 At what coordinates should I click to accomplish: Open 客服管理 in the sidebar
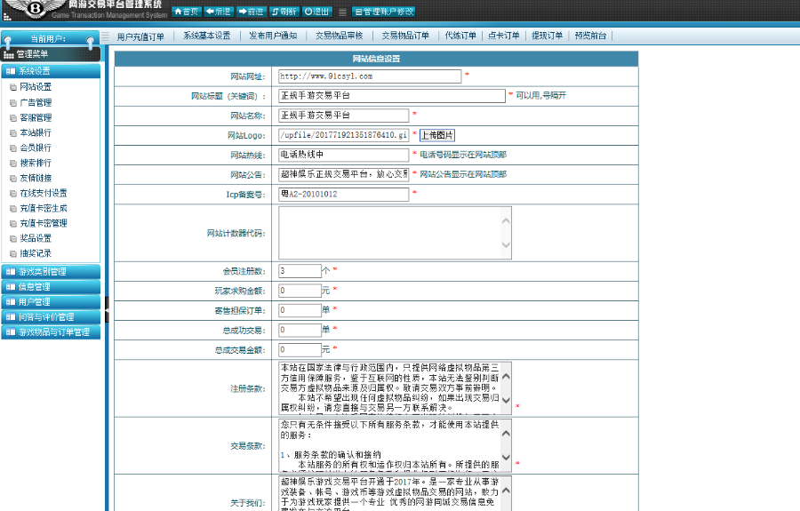click(36, 118)
